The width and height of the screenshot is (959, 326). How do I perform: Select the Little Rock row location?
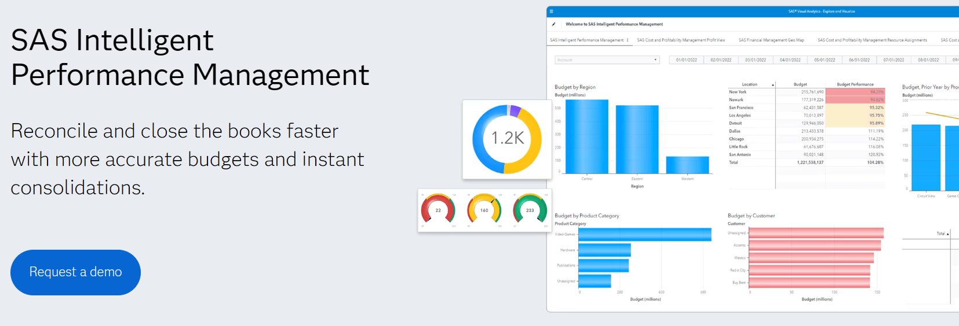[738, 147]
